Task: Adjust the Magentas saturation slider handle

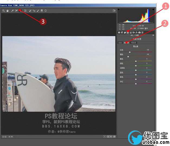Action: [136, 84]
